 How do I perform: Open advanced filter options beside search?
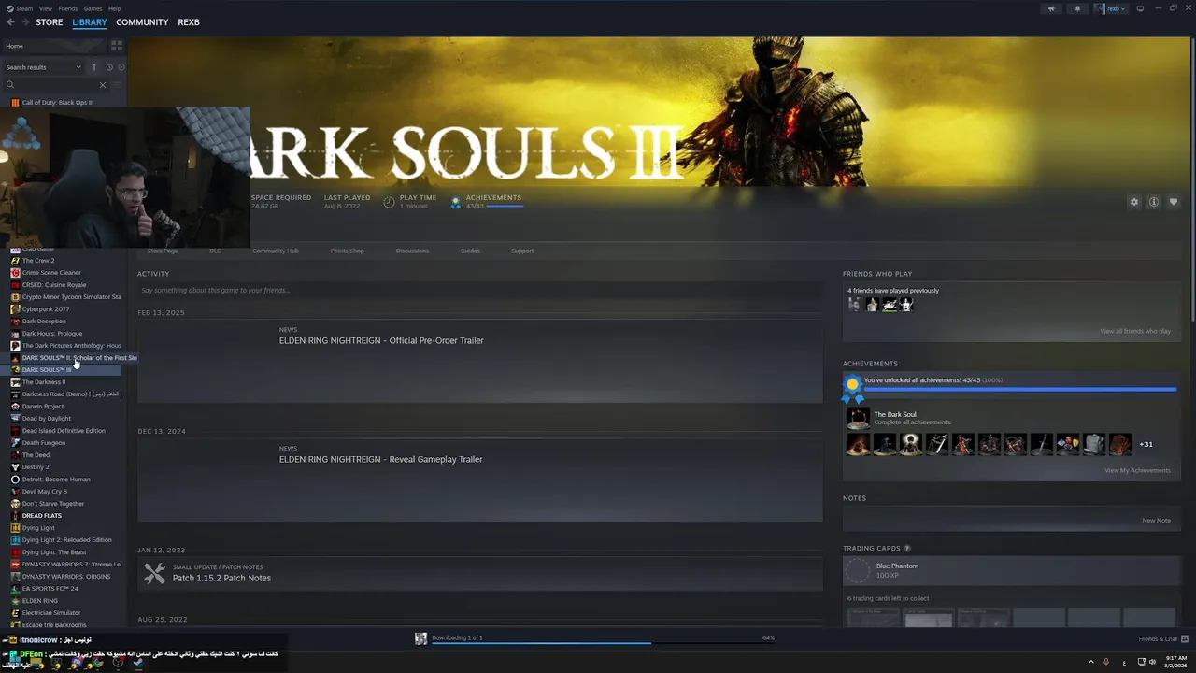pos(118,85)
